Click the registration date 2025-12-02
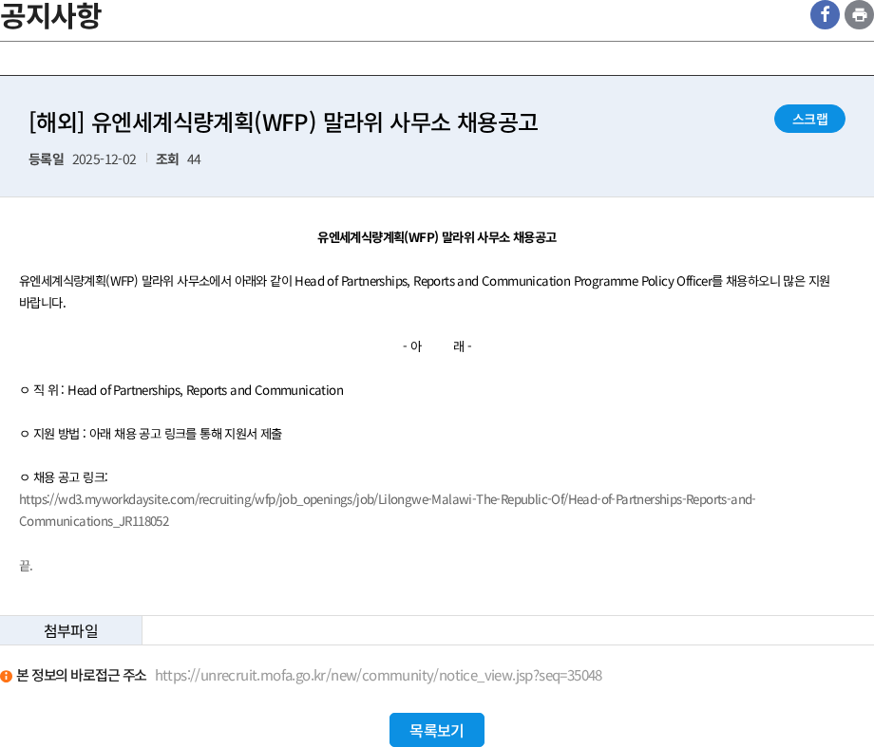 click(104, 159)
